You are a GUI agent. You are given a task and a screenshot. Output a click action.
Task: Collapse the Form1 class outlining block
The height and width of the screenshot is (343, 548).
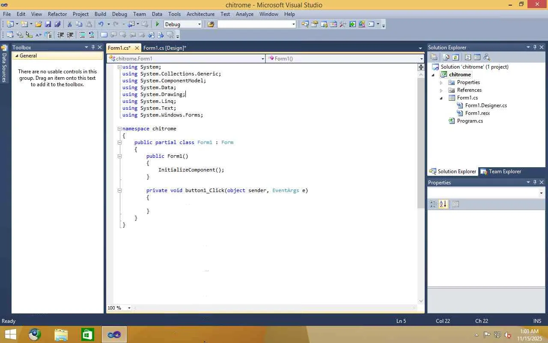(x=119, y=142)
